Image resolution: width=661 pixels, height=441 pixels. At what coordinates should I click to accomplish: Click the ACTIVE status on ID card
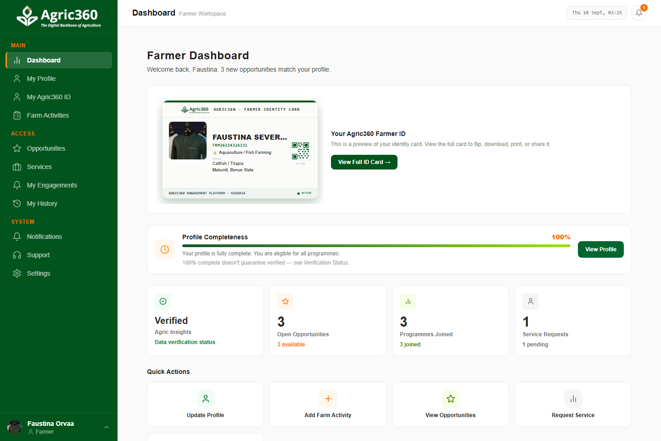pos(304,193)
